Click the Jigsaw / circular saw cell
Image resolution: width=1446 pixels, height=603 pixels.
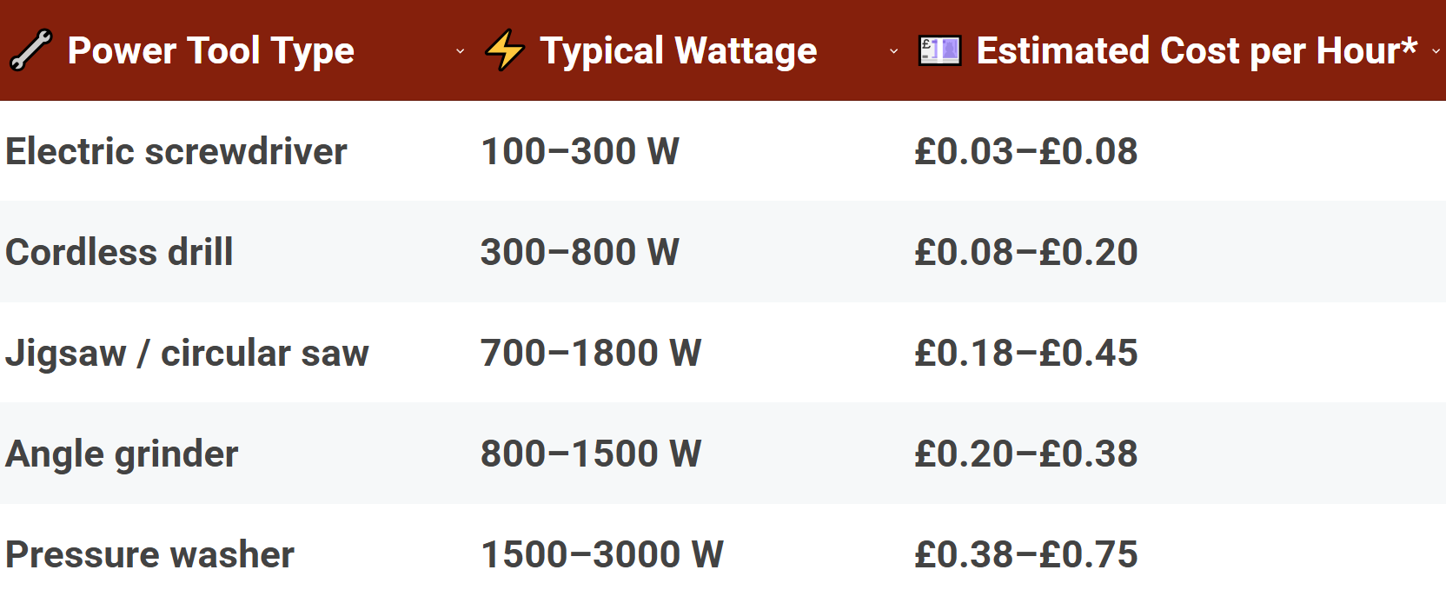[x=188, y=353]
